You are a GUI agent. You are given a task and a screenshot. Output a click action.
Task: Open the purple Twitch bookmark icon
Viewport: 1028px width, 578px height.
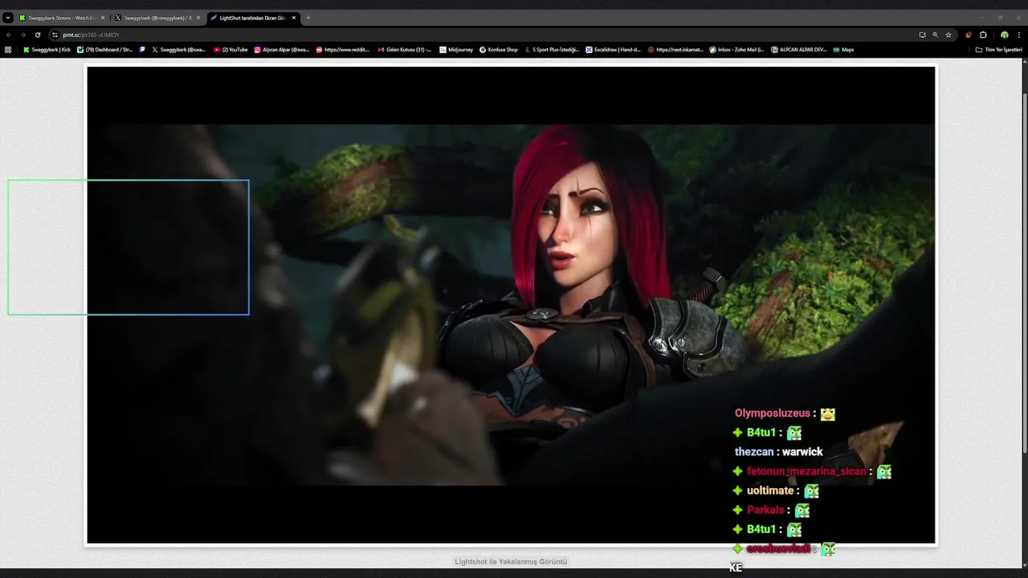click(142, 50)
